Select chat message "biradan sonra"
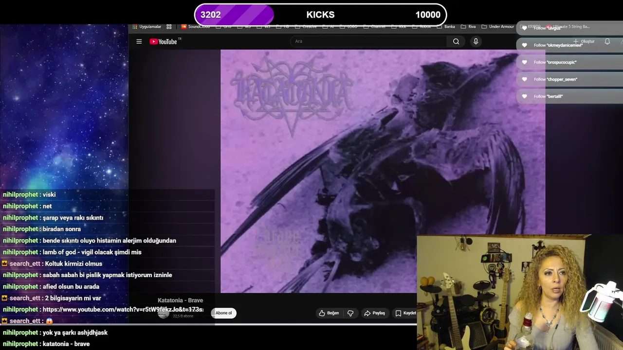Screen dimensions: 623x350 (62, 229)
